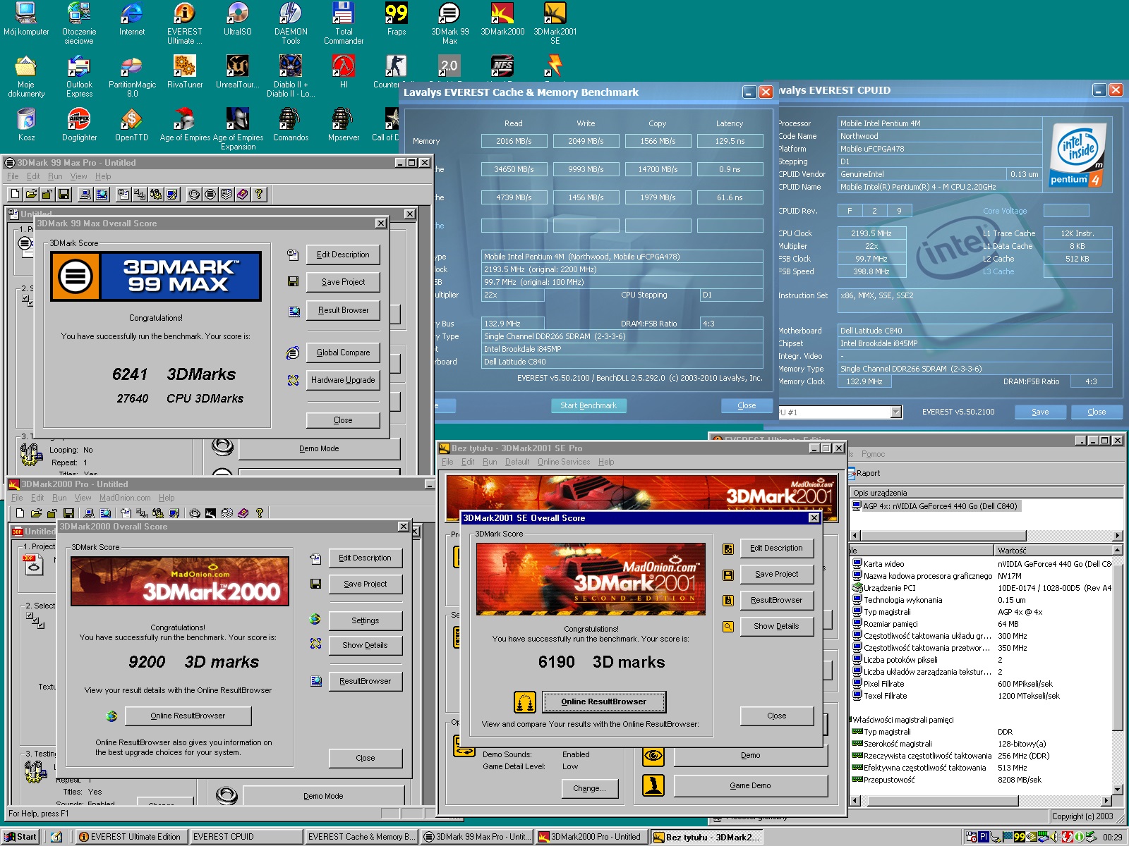Select AGP 4x nVIDIA GeForce4 440 Go device row
Viewport: 1129px width, 846px height.
click(x=935, y=506)
